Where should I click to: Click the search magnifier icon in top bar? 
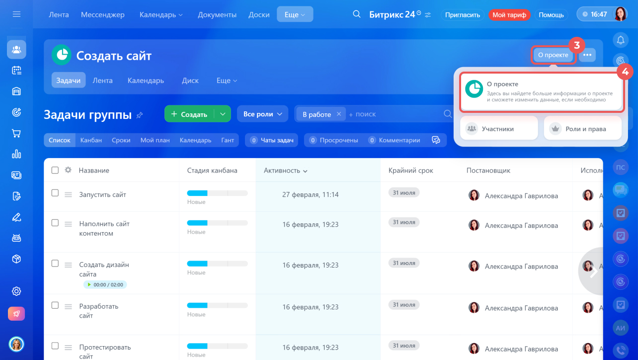(x=356, y=14)
